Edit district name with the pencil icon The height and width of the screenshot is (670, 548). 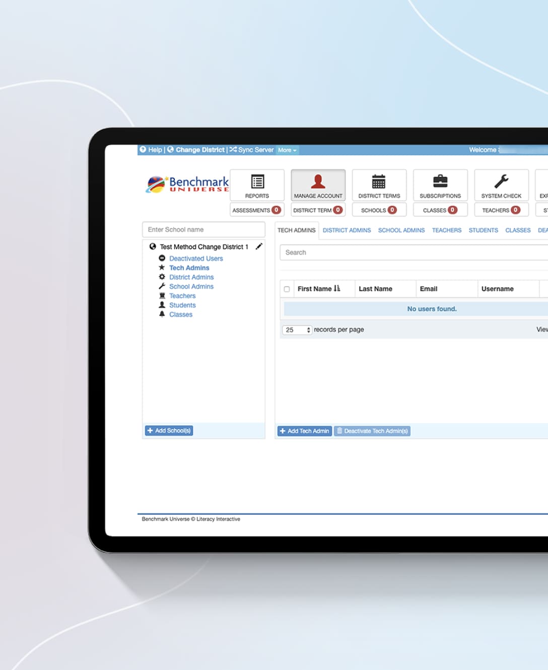pos(259,246)
